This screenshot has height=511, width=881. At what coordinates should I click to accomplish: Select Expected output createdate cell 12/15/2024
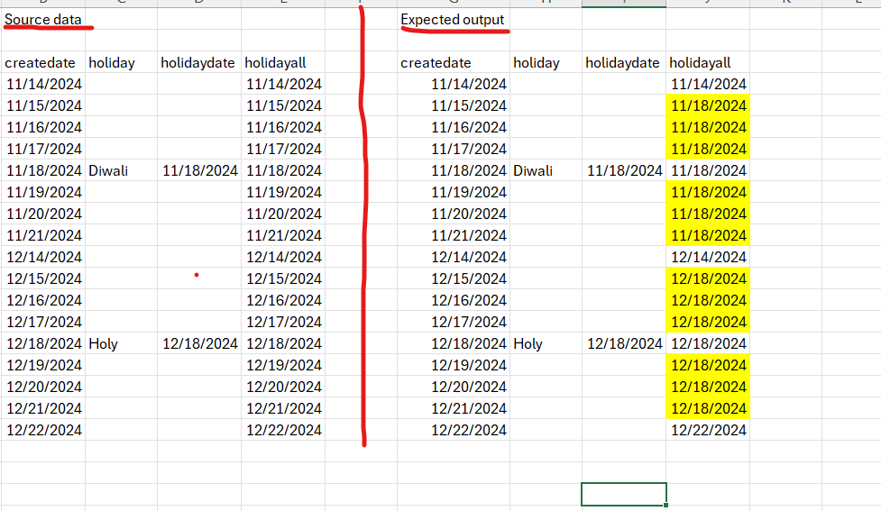click(x=454, y=278)
